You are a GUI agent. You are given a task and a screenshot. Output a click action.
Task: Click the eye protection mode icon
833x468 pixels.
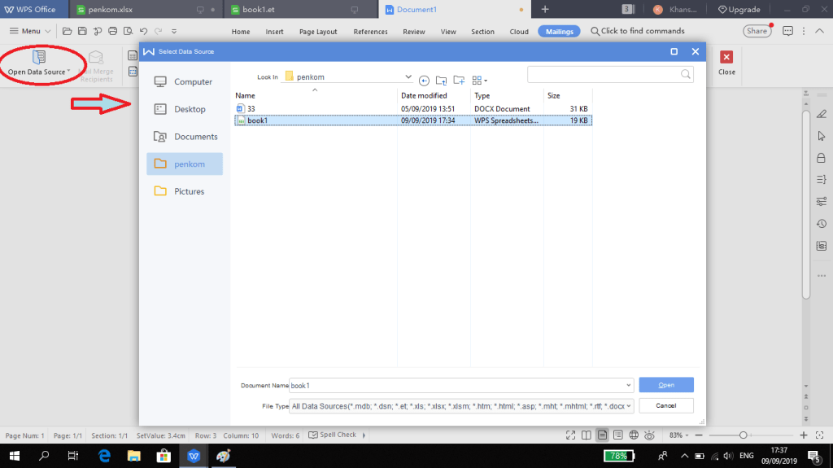[x=650, y=435]
